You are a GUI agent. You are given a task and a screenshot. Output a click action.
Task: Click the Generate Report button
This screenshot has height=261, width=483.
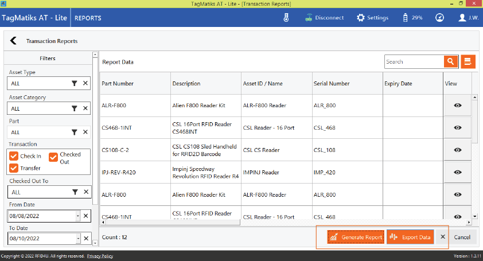click(x=356, y=237)
